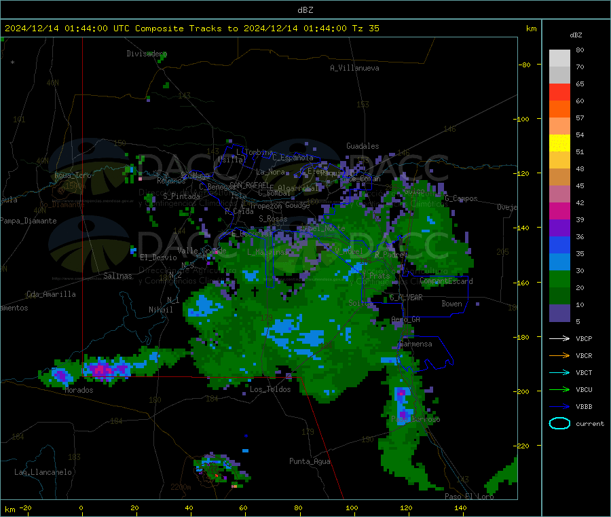Click the 'VBCP' legend label
Screen dimensions: 611x517
tap(584, 338)
